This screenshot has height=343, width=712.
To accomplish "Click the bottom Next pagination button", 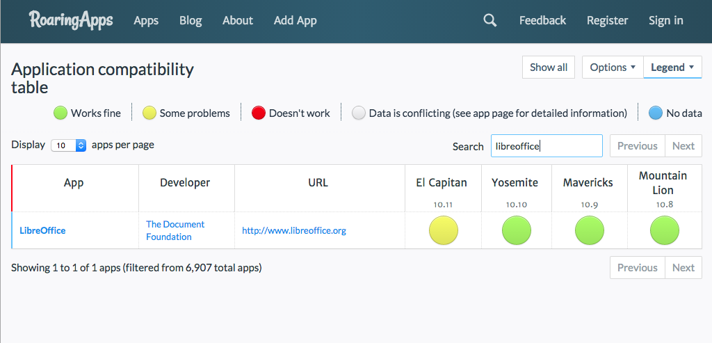I will (683, 268).
